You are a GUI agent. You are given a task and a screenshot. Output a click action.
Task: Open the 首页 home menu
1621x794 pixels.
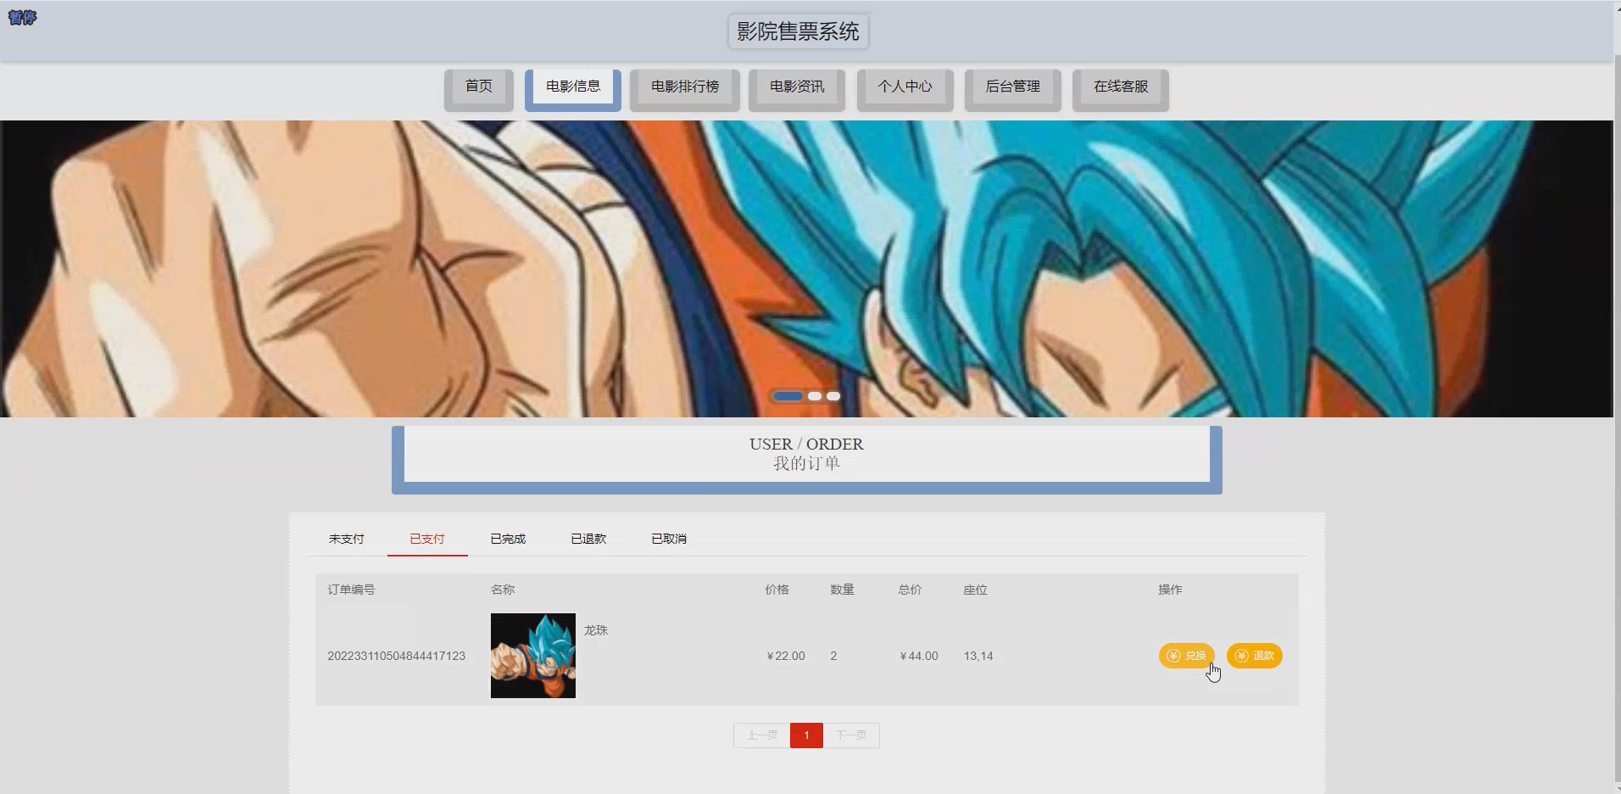click(479, 90)
